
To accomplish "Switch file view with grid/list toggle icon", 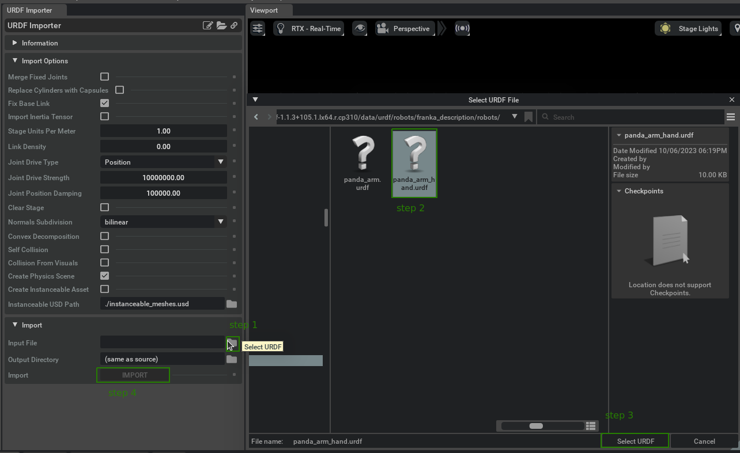I will click(x=591, y=426).
